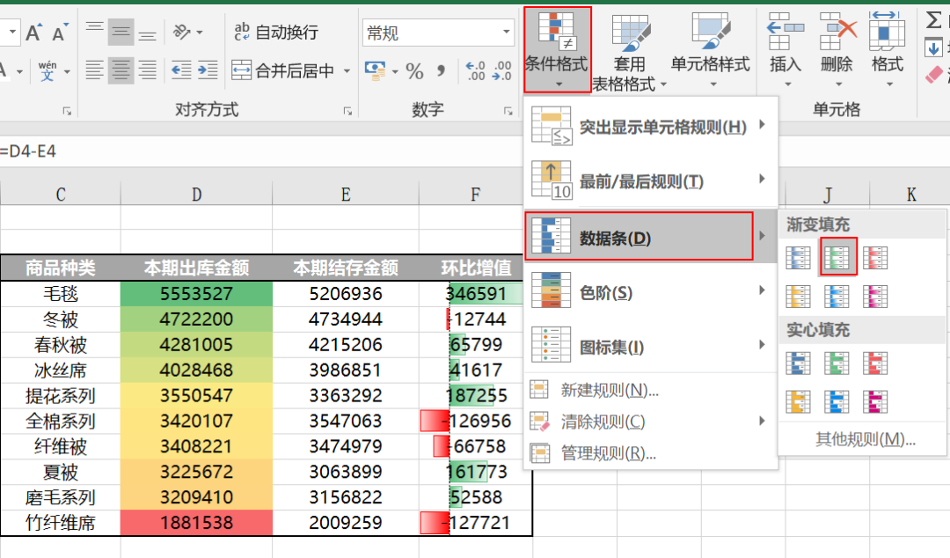Click the fill down arrow icon
This screenshot has width=950, height=558.
(933, 48)
